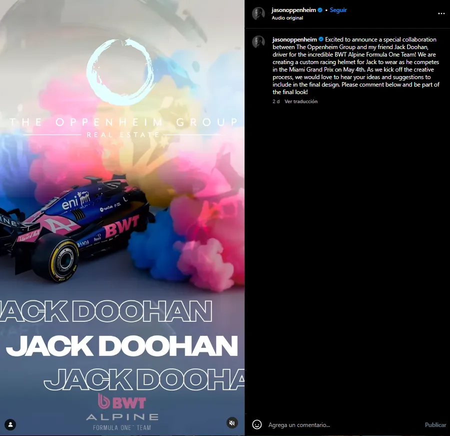Click the profile avatar beside the caption

pos(258,42)
